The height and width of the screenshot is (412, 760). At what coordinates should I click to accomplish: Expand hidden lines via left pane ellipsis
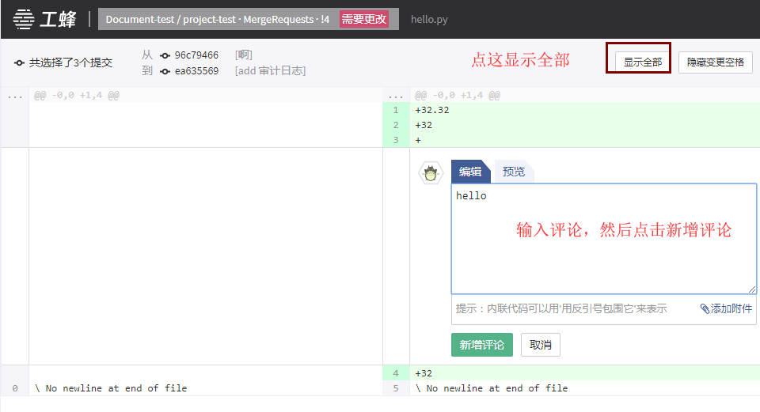14,95
